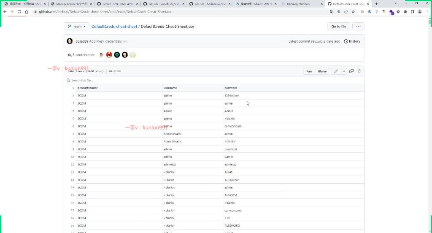Image resolution: width=432 pixels, height=233 pixels.
Task: Open a new browser tab
Action: [376, 4]
